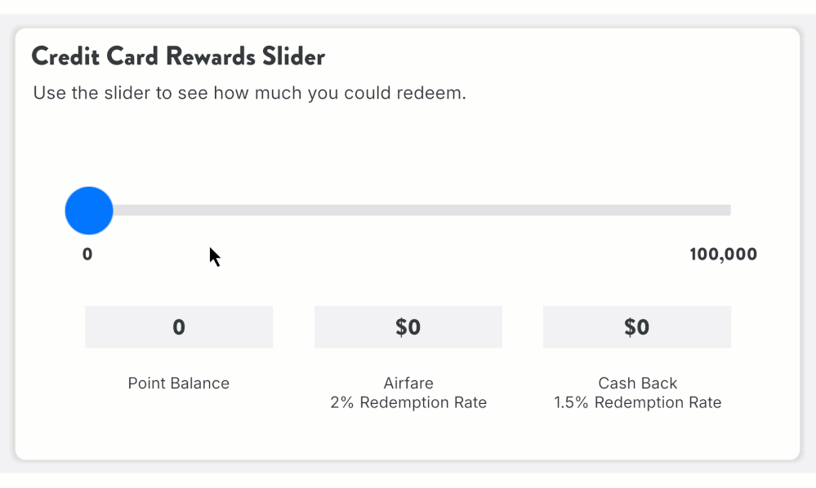The height and width of the screenshot is (488, 816).
Task: Select the Point Balance value box showing 0
Action: 179,327
